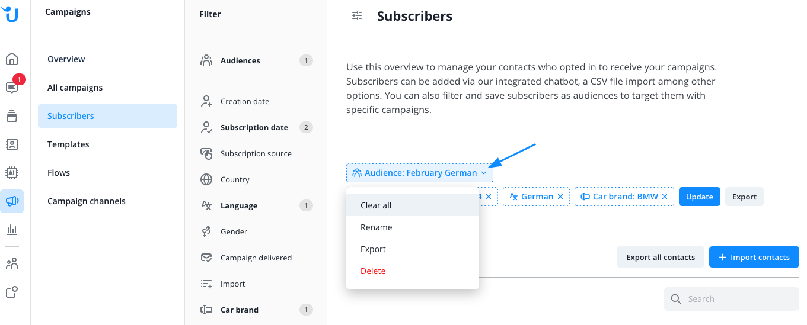The width and height of the screenshot is (807, 325).
Task: Remove the German language filter chip
Action: [560, 197]
